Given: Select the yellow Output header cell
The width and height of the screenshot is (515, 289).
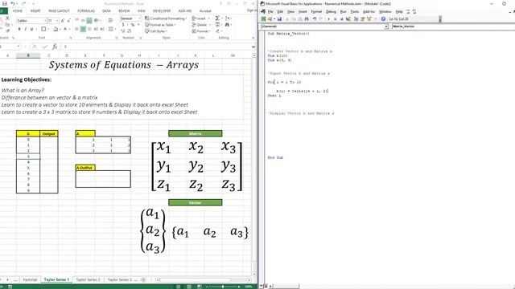Looking at the screenshot, I should tap(49, 133).
